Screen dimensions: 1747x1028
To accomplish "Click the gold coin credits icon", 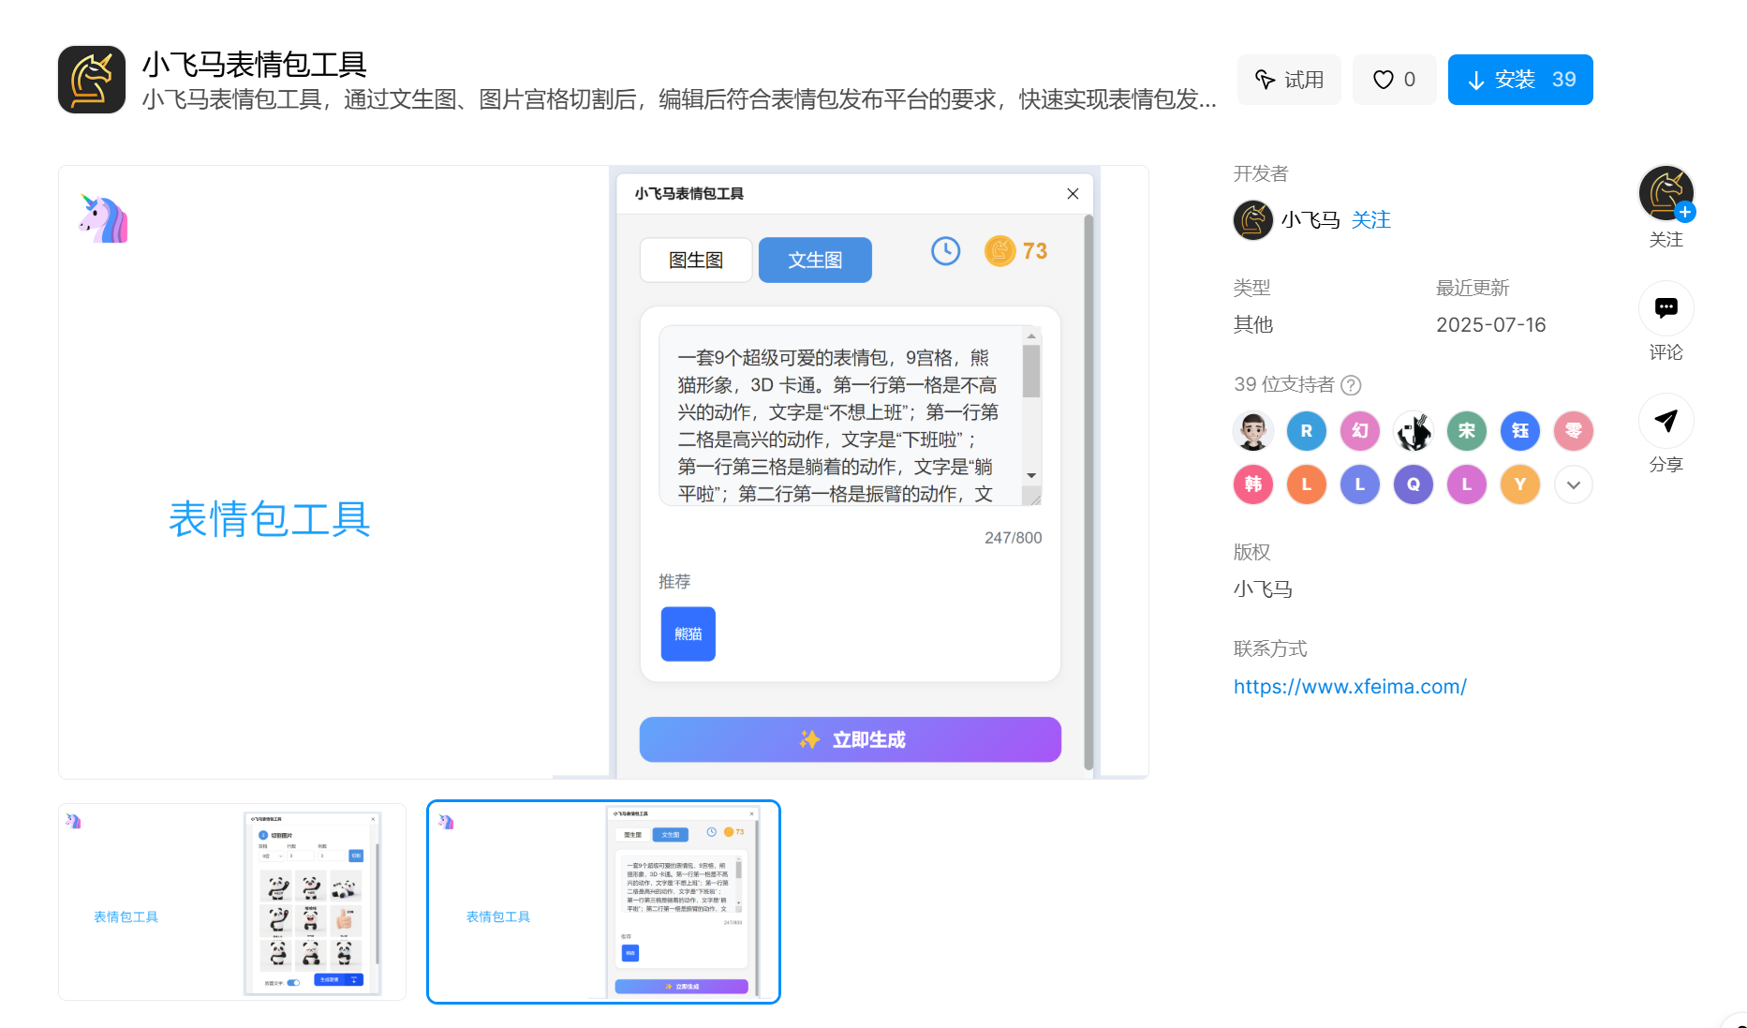I will [x=999, y=251].
